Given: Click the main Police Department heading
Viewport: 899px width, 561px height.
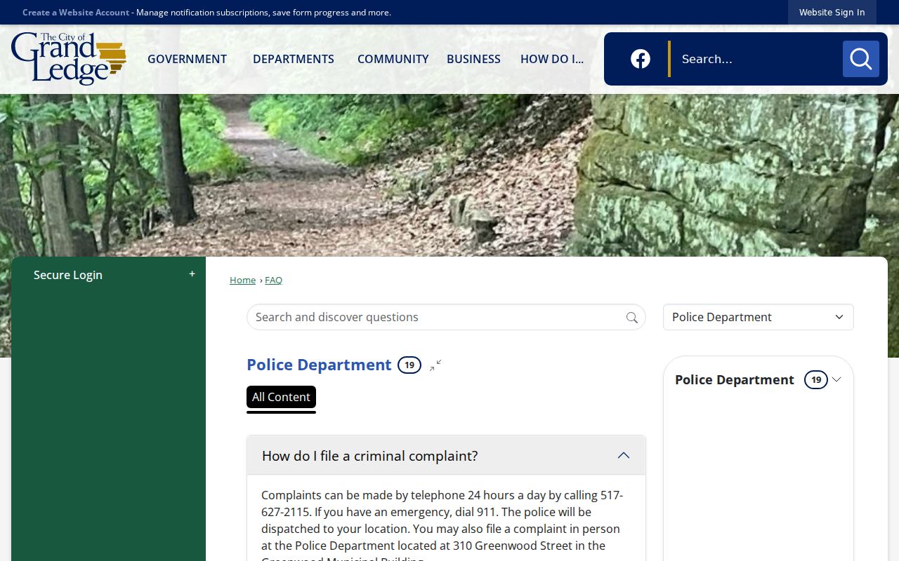Looking at the screenshot, I should (x=319, y=365).
